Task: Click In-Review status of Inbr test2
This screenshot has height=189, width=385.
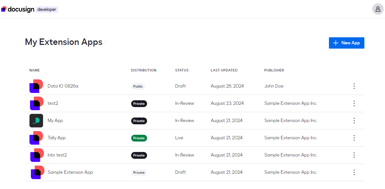Action: [185, 155]
